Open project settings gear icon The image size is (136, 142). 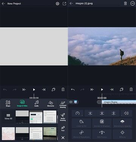click(x=57, y=3)
